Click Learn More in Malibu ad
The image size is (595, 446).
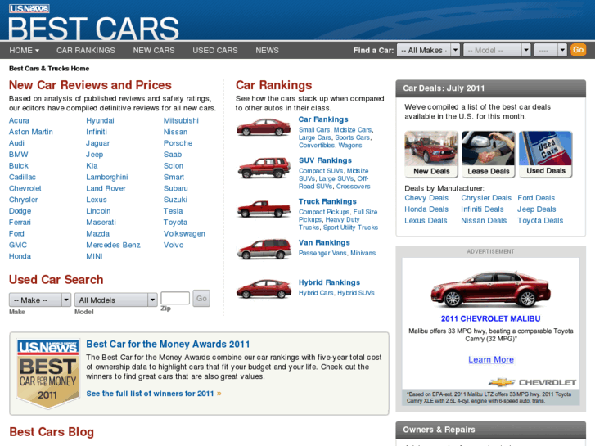coord(491,359)
